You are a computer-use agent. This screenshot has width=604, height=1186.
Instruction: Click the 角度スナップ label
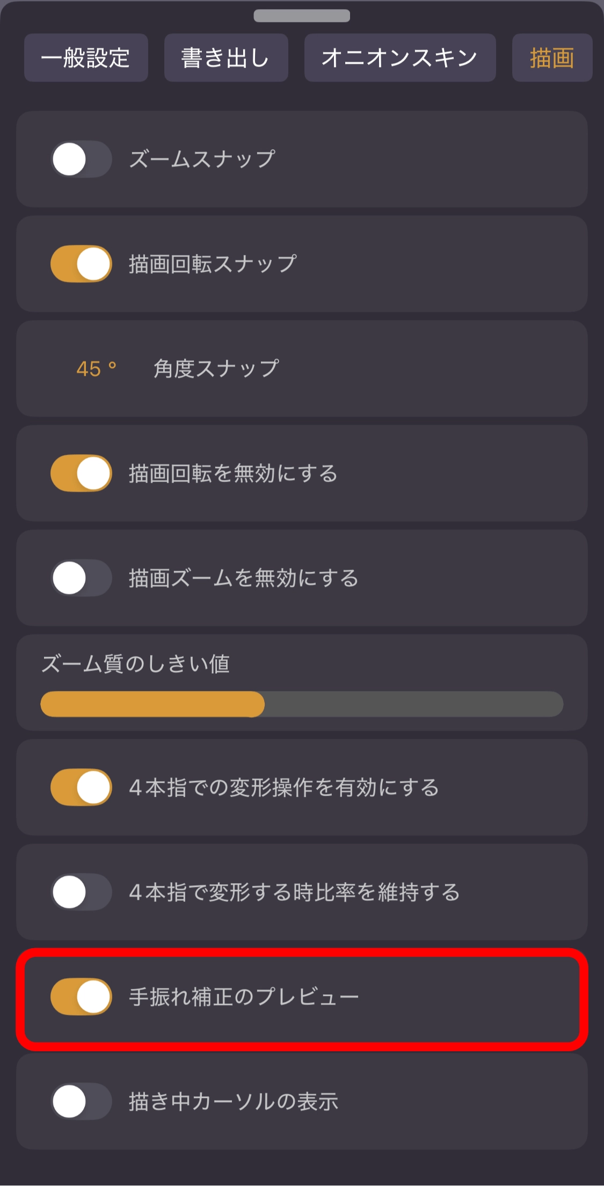tap(216, 369)
